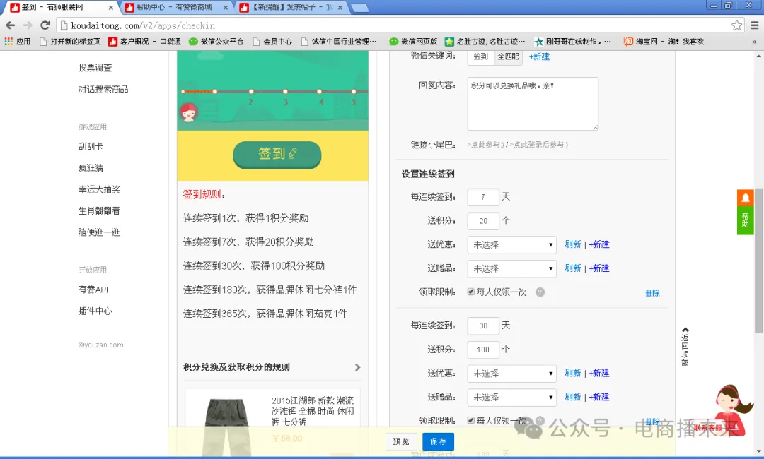Open 送优惠 dropdown for 7-day rule
The width and height of the screenshot is (764, 459).
(511, 245)
